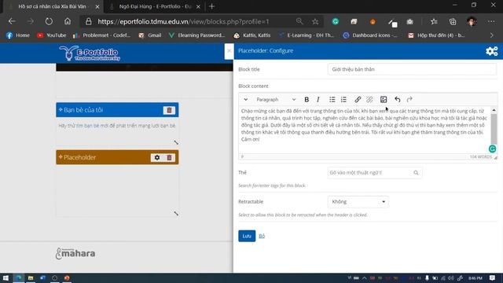503x283 pixels.
Task: Save the block with Lưu button
Action: 247,236
